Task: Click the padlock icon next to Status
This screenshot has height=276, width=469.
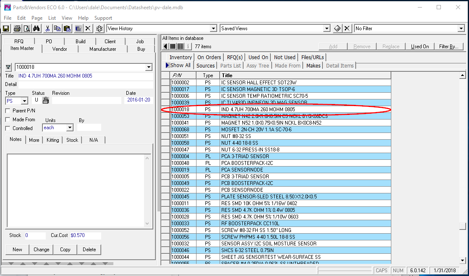Action: point(45,100)
